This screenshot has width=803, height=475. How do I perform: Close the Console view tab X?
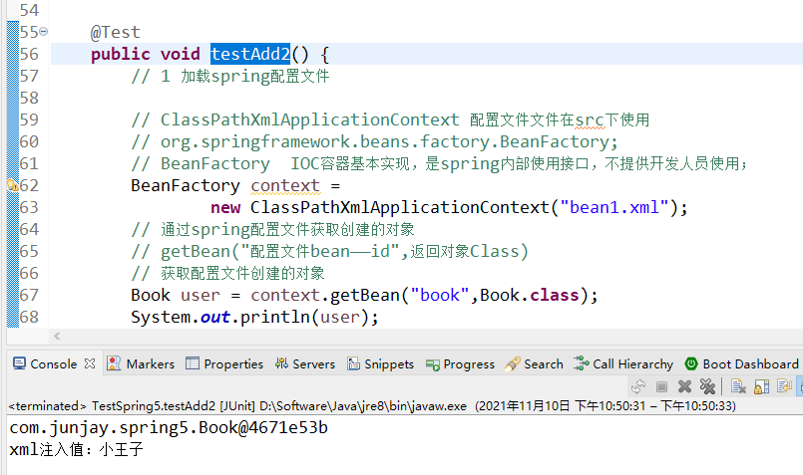(x=90, y=363)
